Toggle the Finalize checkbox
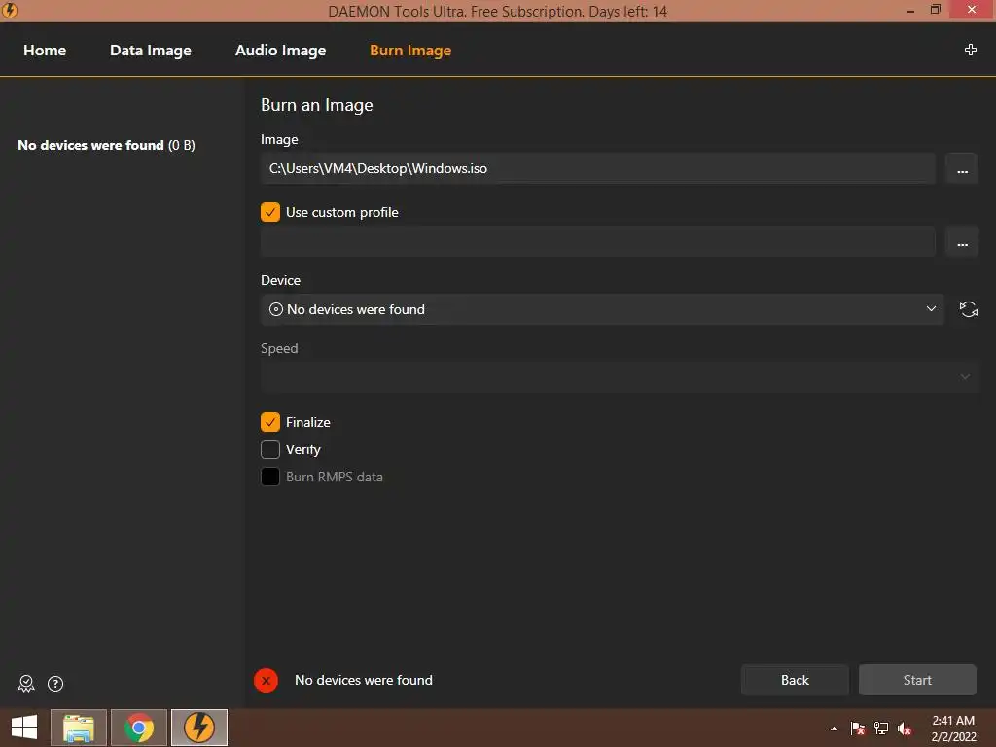 270,422
